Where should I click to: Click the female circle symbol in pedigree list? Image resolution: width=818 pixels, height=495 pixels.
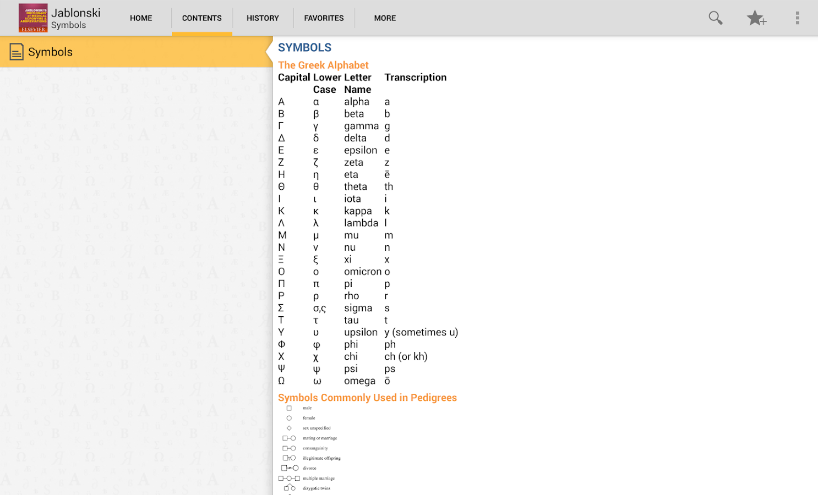pos(290,418)
